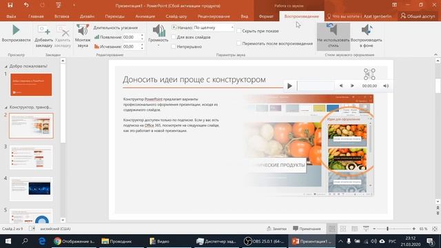Play the audio from the slide player bar
Viewport: 441px width, 248px height.
(x=289, y=85)
